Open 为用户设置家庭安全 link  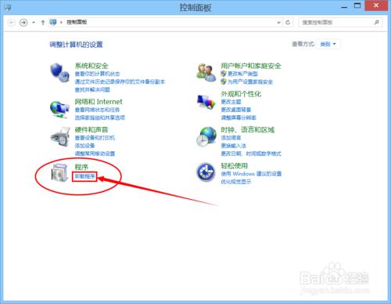pos(250,81)
